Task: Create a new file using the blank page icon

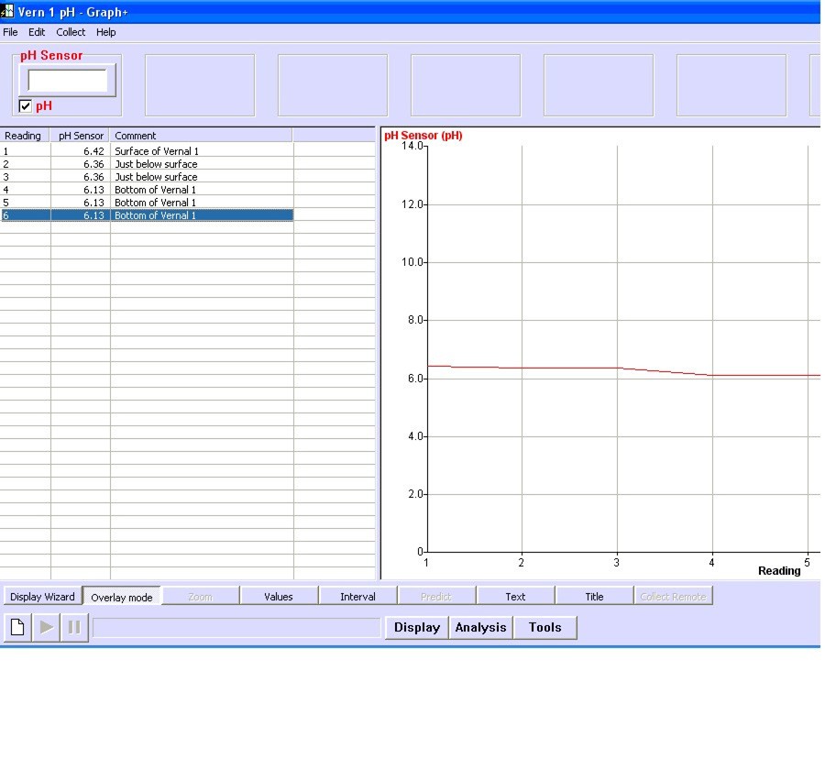Action: (15, 627)
